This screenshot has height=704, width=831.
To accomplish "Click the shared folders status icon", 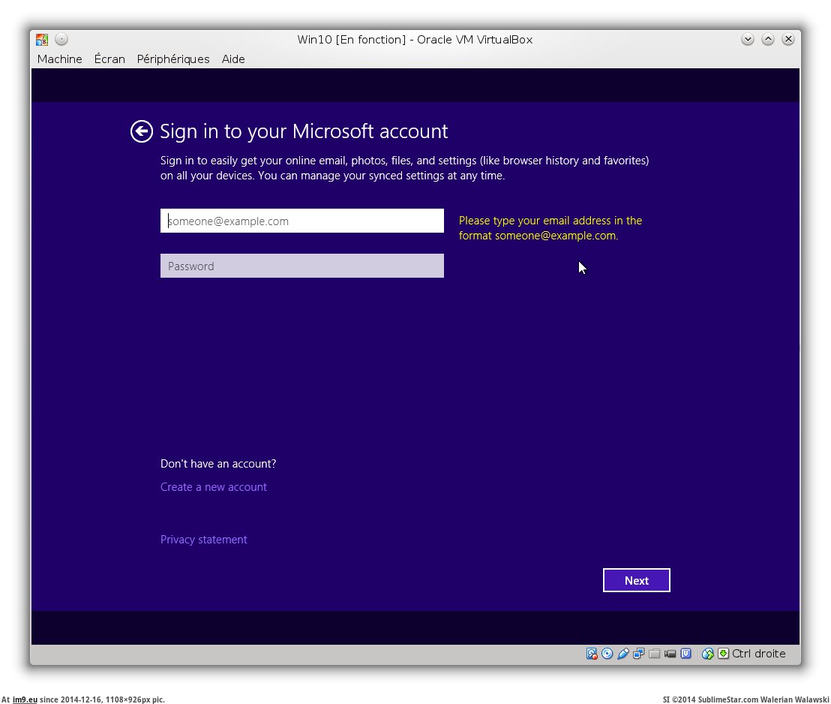I will (x=655, y=654).
